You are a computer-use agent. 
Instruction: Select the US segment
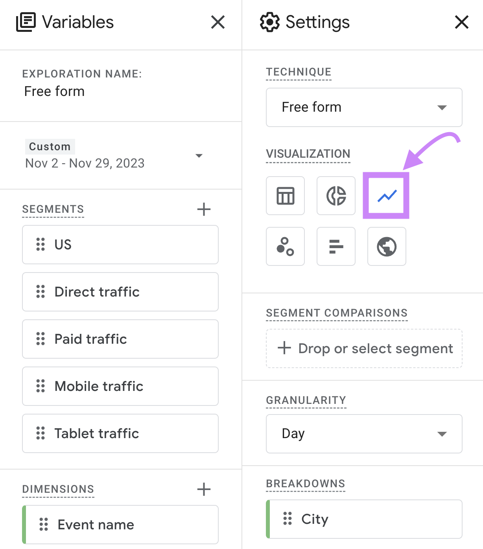coord(120,245)
